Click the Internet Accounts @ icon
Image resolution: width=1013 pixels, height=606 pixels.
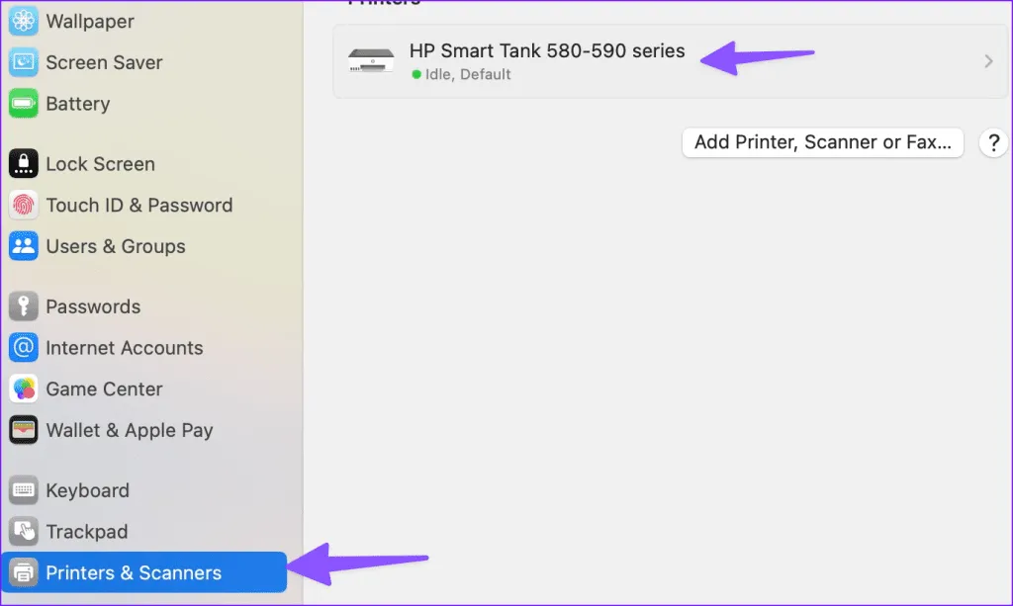(24, 348)
